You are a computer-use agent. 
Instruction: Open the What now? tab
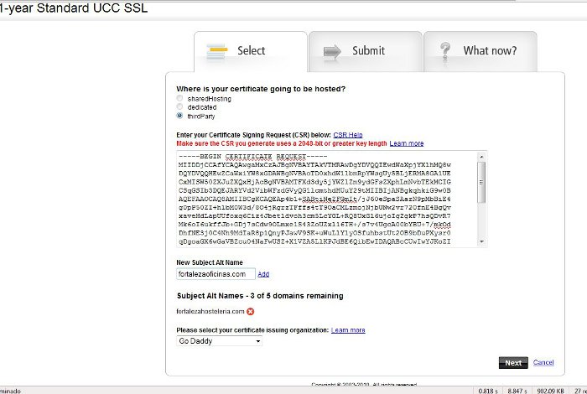481,51
